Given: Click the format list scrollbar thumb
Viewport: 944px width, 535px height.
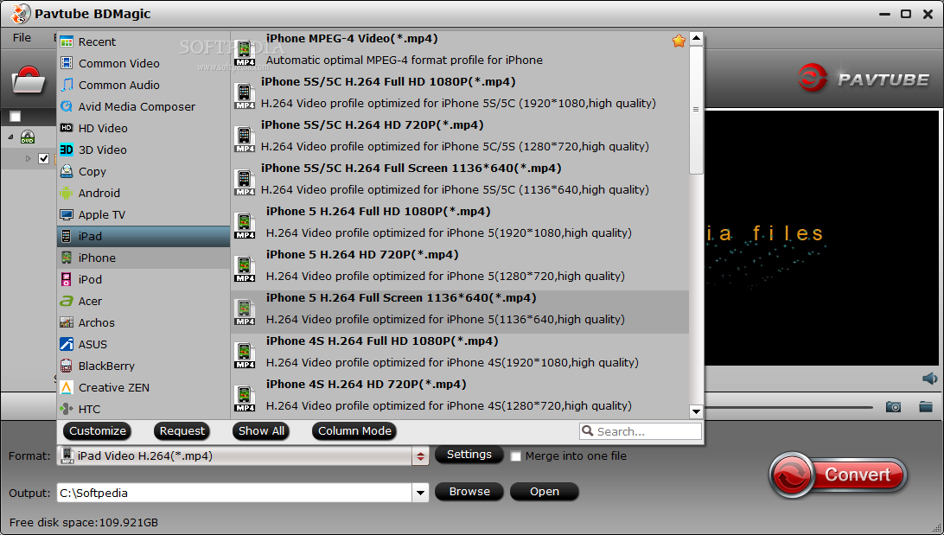Looking at the screenshot, I should (x=696, y=110).
